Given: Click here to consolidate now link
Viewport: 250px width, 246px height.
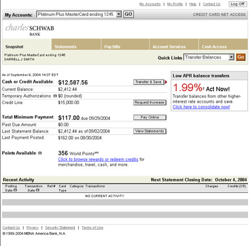Looking at the screenshot, I should pos(201,107).
